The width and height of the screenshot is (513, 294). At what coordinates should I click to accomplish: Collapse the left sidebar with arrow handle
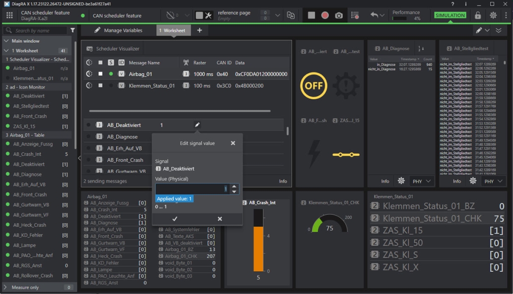(x=79, y=158)
